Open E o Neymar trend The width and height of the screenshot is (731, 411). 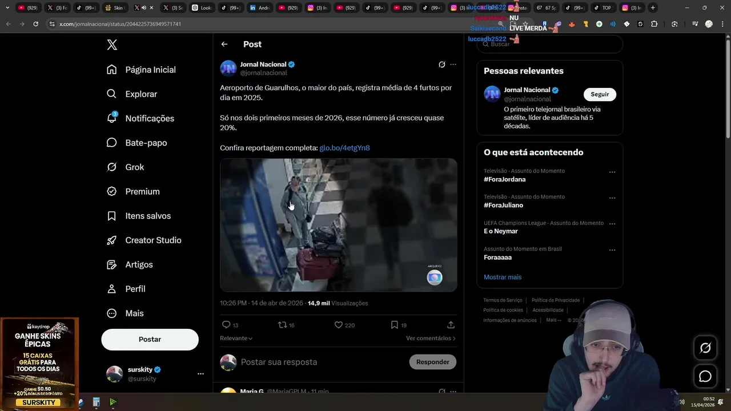[x=501, y=231]
